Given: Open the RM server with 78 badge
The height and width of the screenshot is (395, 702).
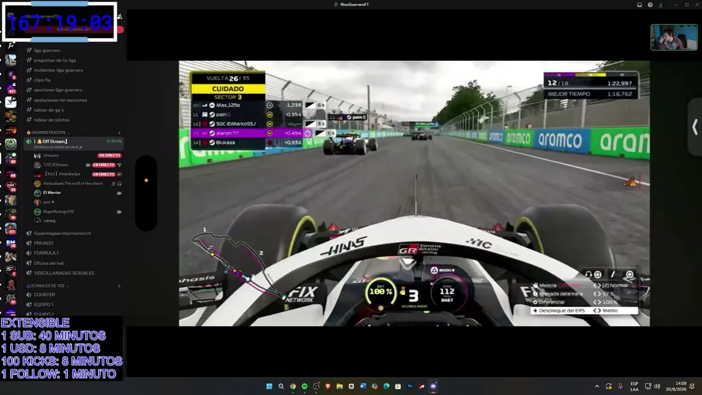Looking at the screenshot, I should [11, 242].
